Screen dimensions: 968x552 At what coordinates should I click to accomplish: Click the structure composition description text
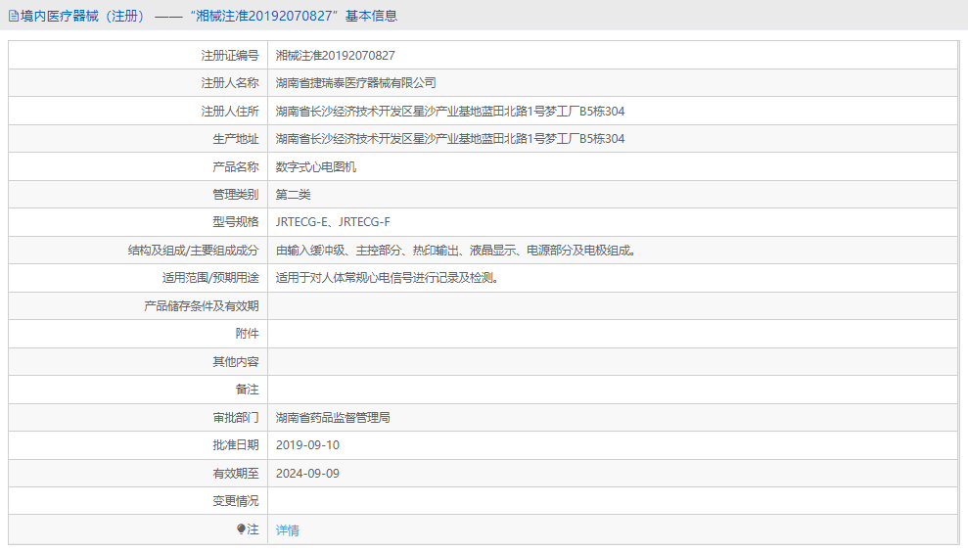[455, 251]
